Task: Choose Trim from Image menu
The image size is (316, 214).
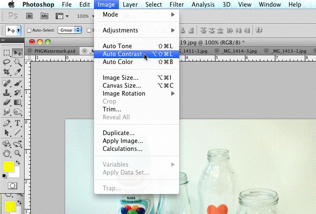Action: [x=136, y=109]
